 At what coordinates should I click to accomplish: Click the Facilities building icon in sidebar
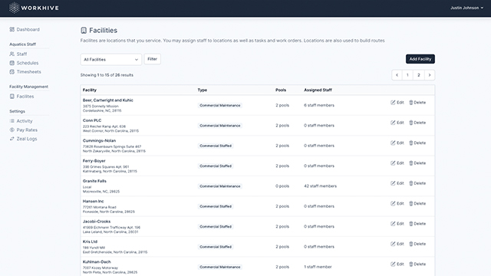click(12, 97)
